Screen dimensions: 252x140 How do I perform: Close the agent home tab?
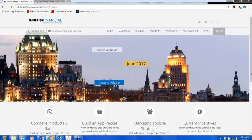pyautogui.click(x=31, y=2)
